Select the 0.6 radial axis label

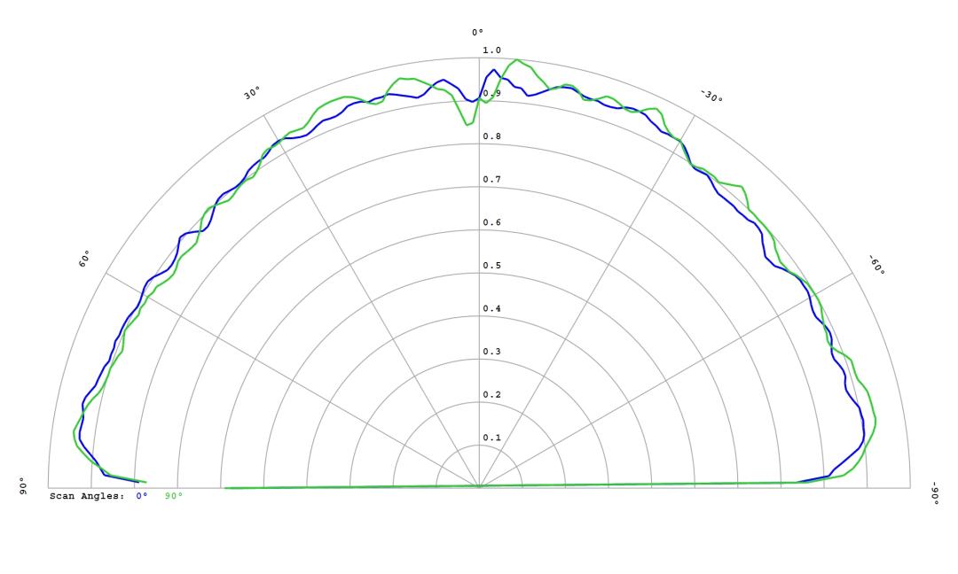(x=491, y=222)
